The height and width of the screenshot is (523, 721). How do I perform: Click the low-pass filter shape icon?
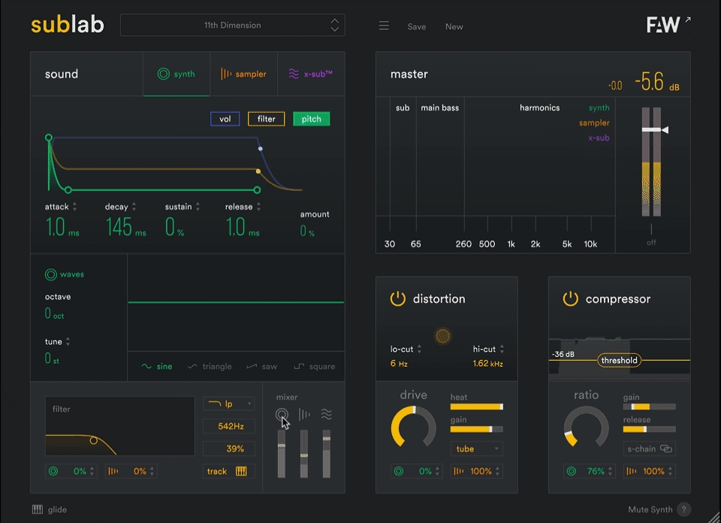click(x=215, y=404)
